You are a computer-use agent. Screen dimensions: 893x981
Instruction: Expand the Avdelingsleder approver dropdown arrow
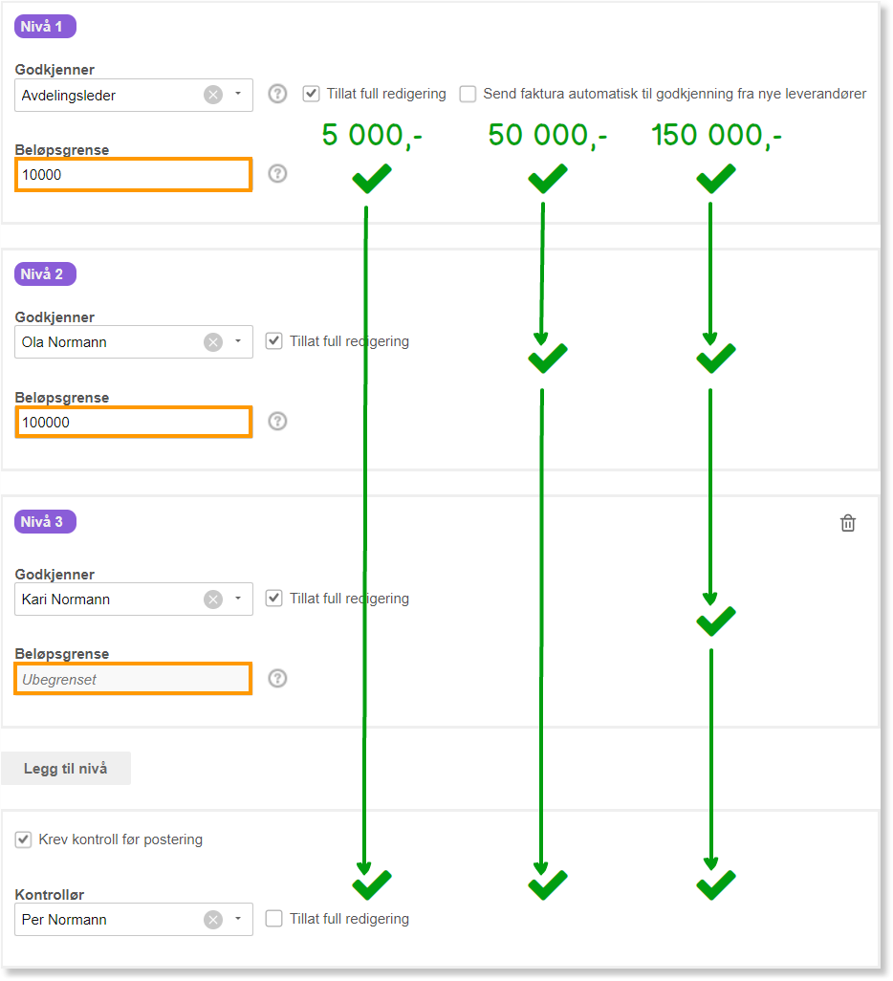(238, 94)
